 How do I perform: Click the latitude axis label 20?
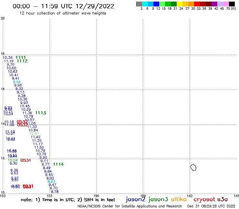(3, 18)
